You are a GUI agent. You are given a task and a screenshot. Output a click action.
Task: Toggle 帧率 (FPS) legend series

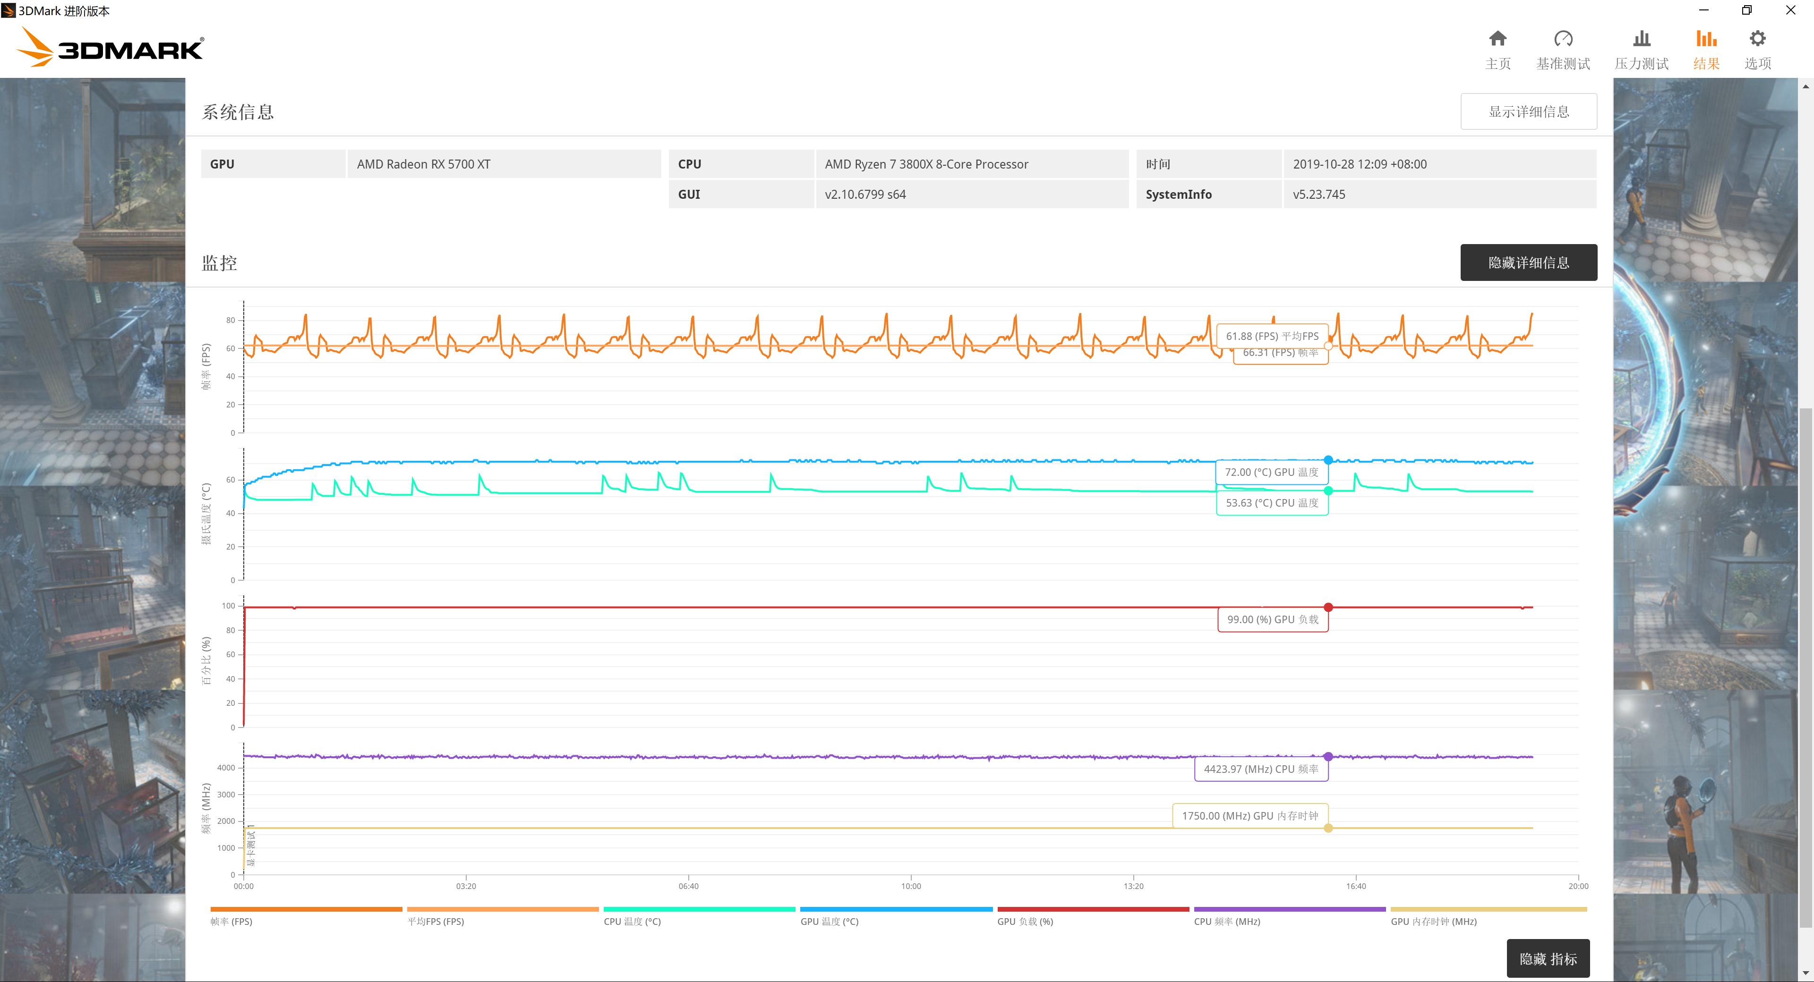point(231,922)
